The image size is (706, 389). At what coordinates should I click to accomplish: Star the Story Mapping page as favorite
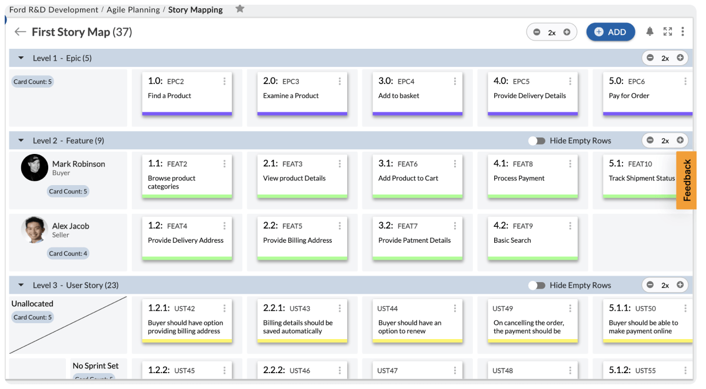[x=239, y=9]
